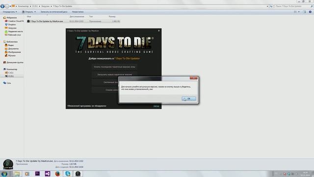Click OK in the message dialog
This screenshot has height=177, width=314.
pyautogui.click(x=189, y=99)
